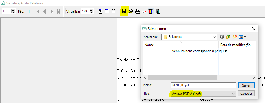
Task: Click the Salvar button
Action: tap(246, 85)
